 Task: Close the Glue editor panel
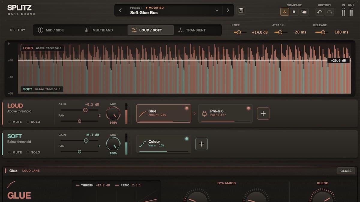point(346,171)
